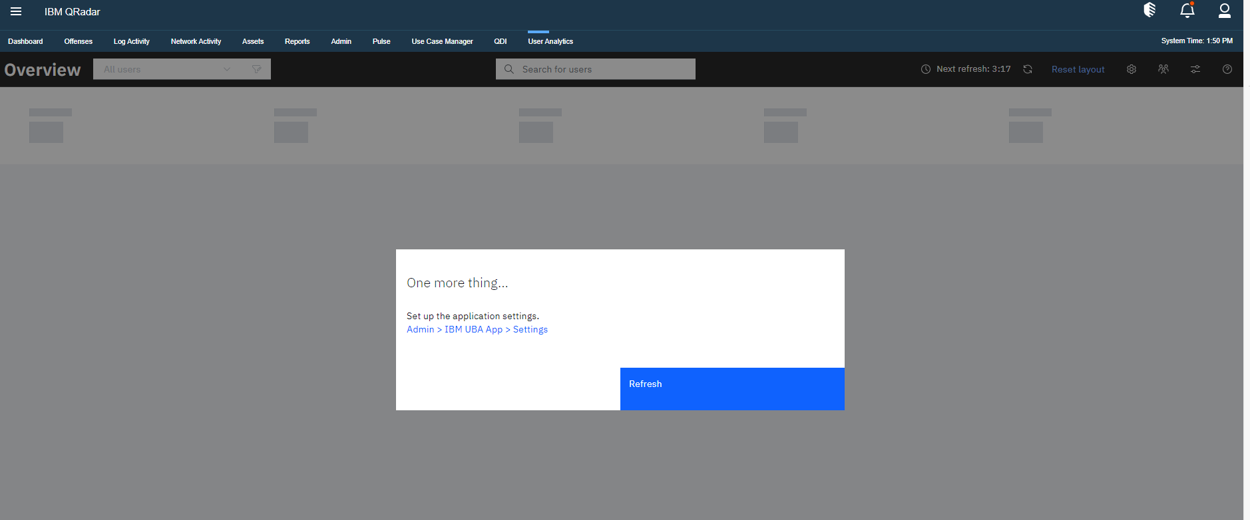Go to the Log Activity tab

click(x=132, y=41)
